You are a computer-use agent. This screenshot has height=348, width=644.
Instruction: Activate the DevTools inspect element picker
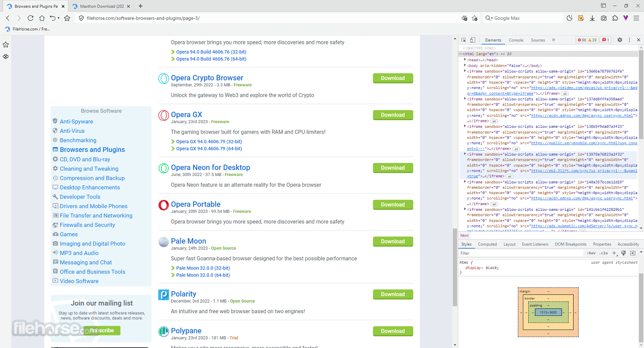[x=464, y=40]
